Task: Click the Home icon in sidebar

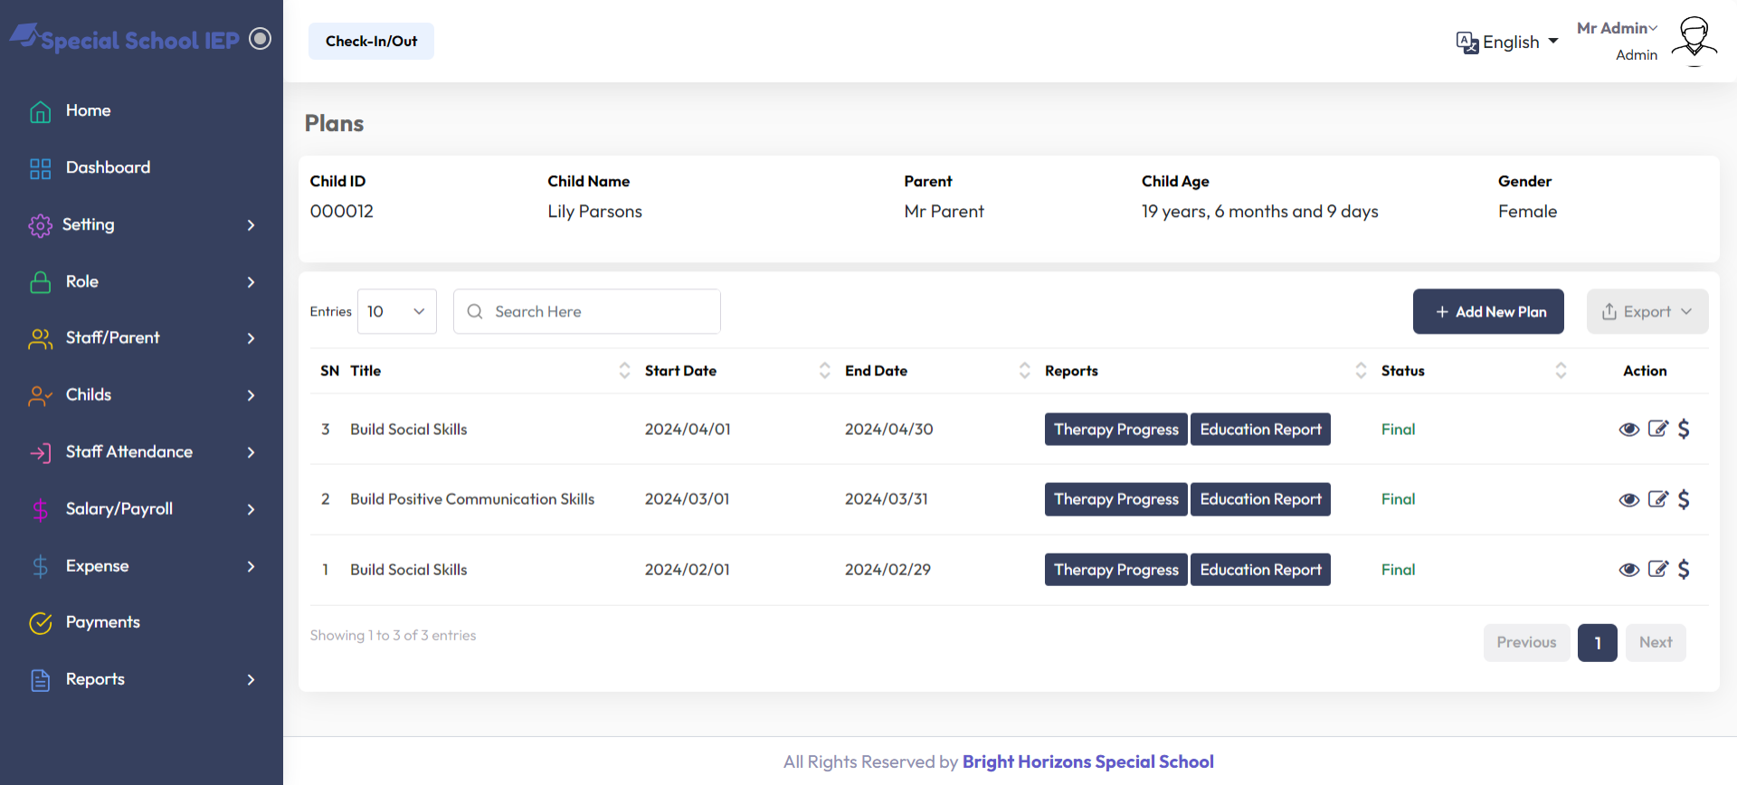Action: pyautogui.click(x=41, y=111)
